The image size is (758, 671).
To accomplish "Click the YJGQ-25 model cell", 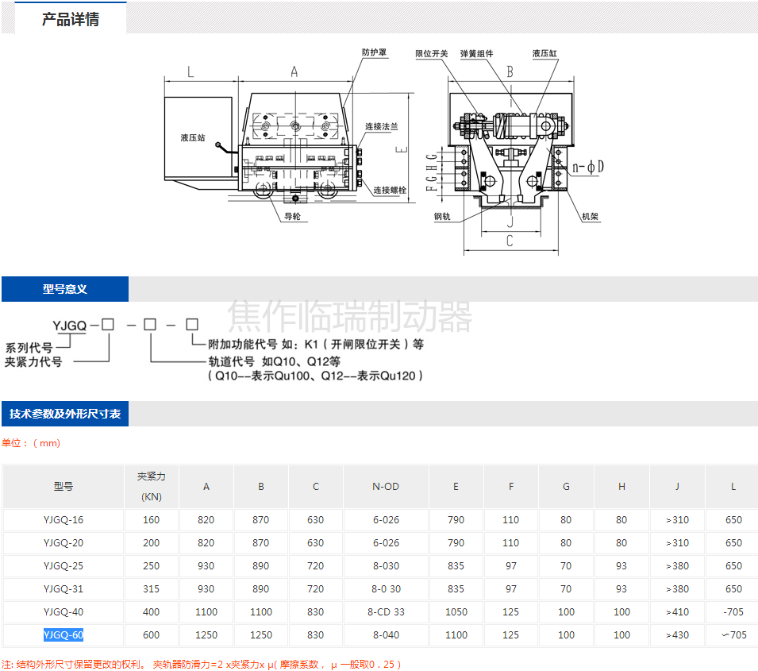I will pyautogui.click(x=63, y=566).
